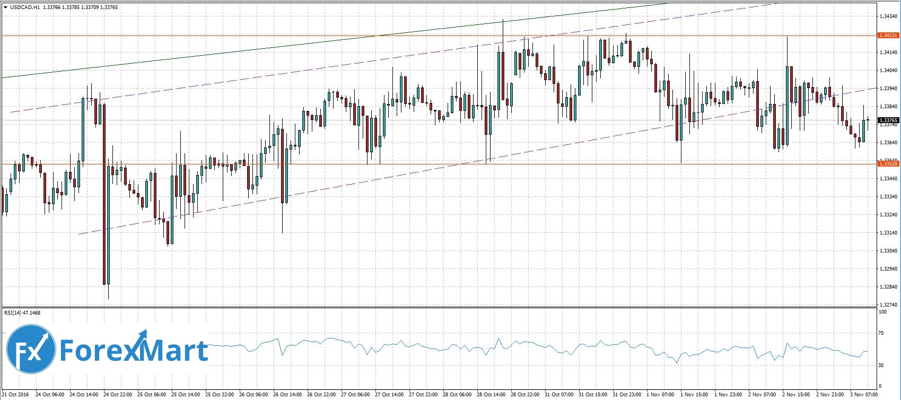Screen dimensions: 901x400
Task: Click the 2 Nov 07:00 time label
Action: point(763,395)
